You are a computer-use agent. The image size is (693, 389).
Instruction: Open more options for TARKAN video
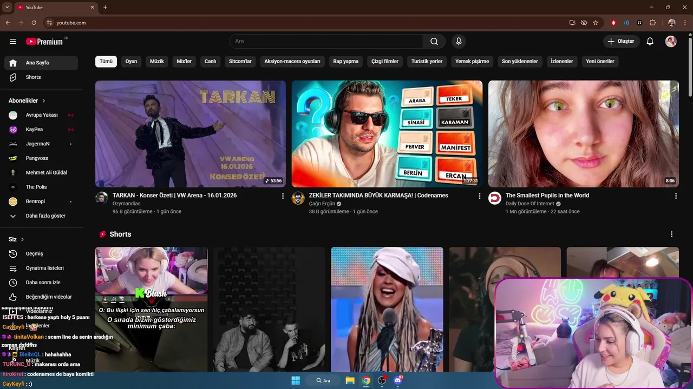click(x=283, y=196)
